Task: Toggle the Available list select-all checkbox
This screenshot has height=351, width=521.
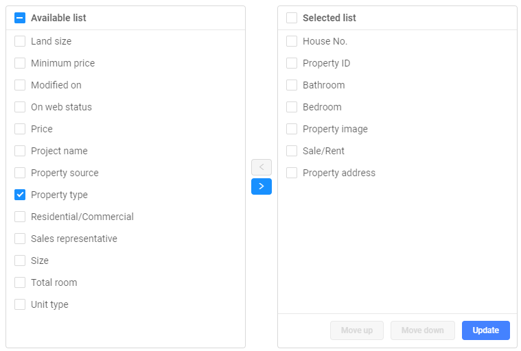Action: [x=20, y=18]
